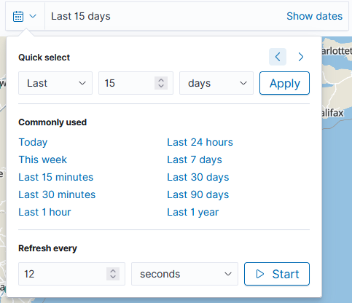Go to next time window arrow
The image size is (352, 303).
tap(301, 57)
